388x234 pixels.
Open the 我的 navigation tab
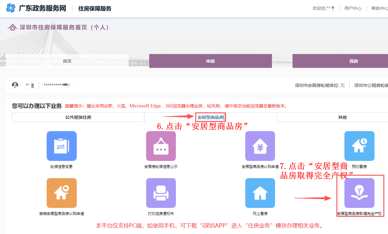(354, 61)
